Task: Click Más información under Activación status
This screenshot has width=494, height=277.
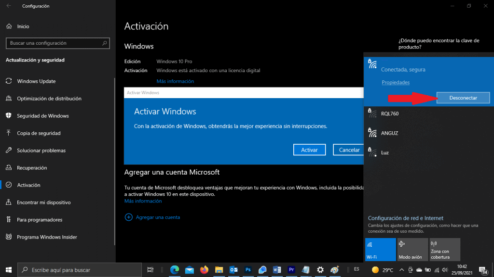Action: (175, 81)
